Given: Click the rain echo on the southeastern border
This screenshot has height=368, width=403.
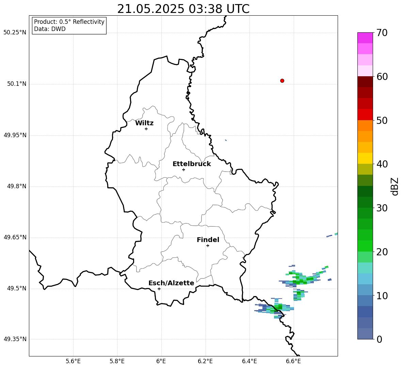Looking at the screenshot, I should [x=274, y=308].
